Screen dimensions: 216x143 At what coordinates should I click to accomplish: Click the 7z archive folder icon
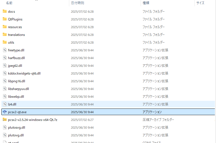coord(5,120)
